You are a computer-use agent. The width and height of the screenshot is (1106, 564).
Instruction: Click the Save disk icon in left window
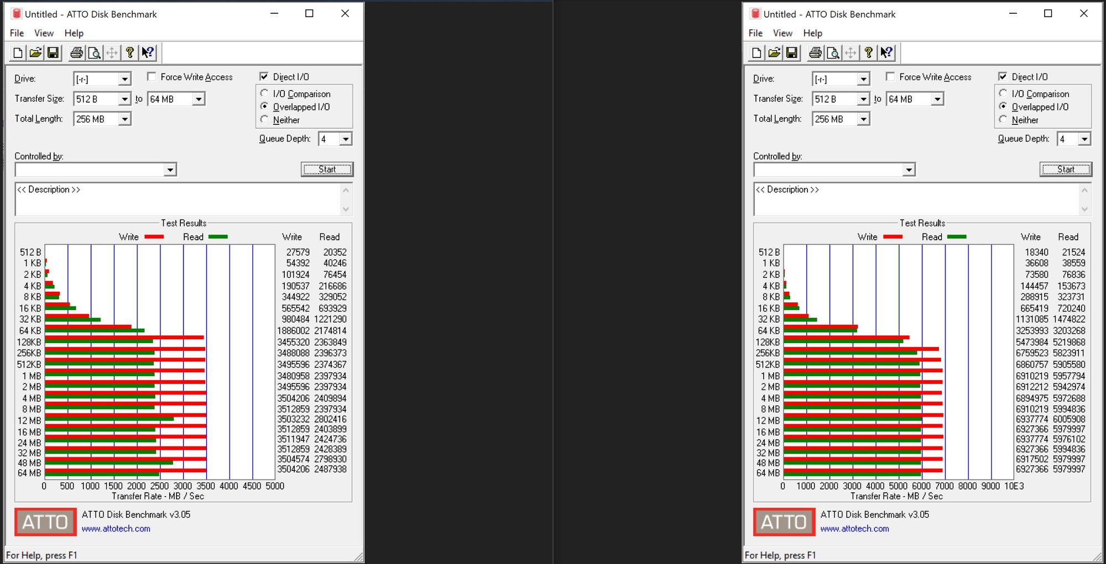[53, 52]
